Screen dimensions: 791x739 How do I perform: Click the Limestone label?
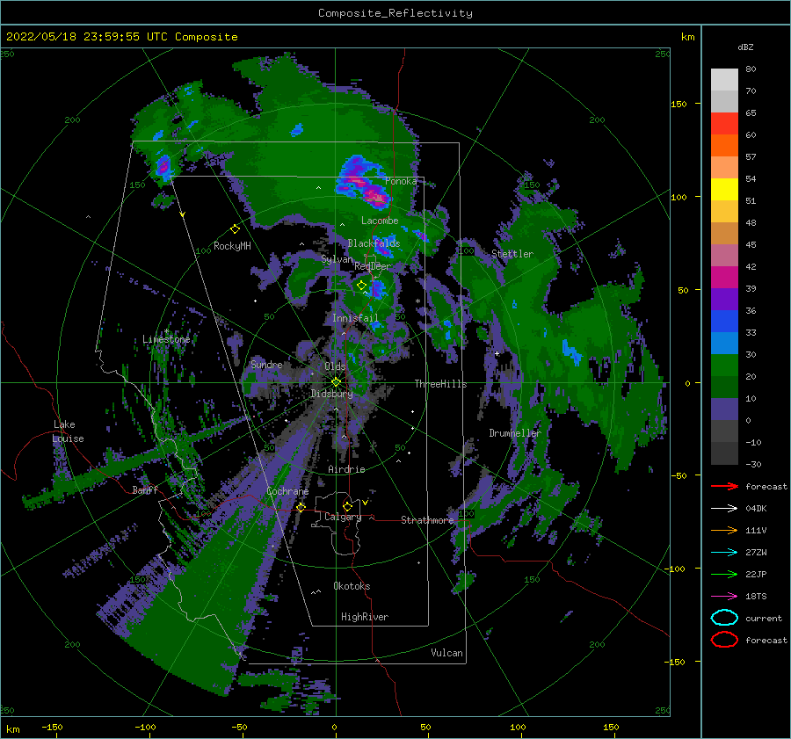coord(166,339)
